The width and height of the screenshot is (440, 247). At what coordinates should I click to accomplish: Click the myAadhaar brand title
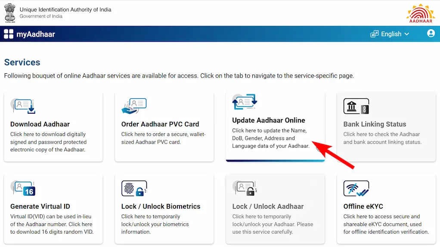pos(36,34)
